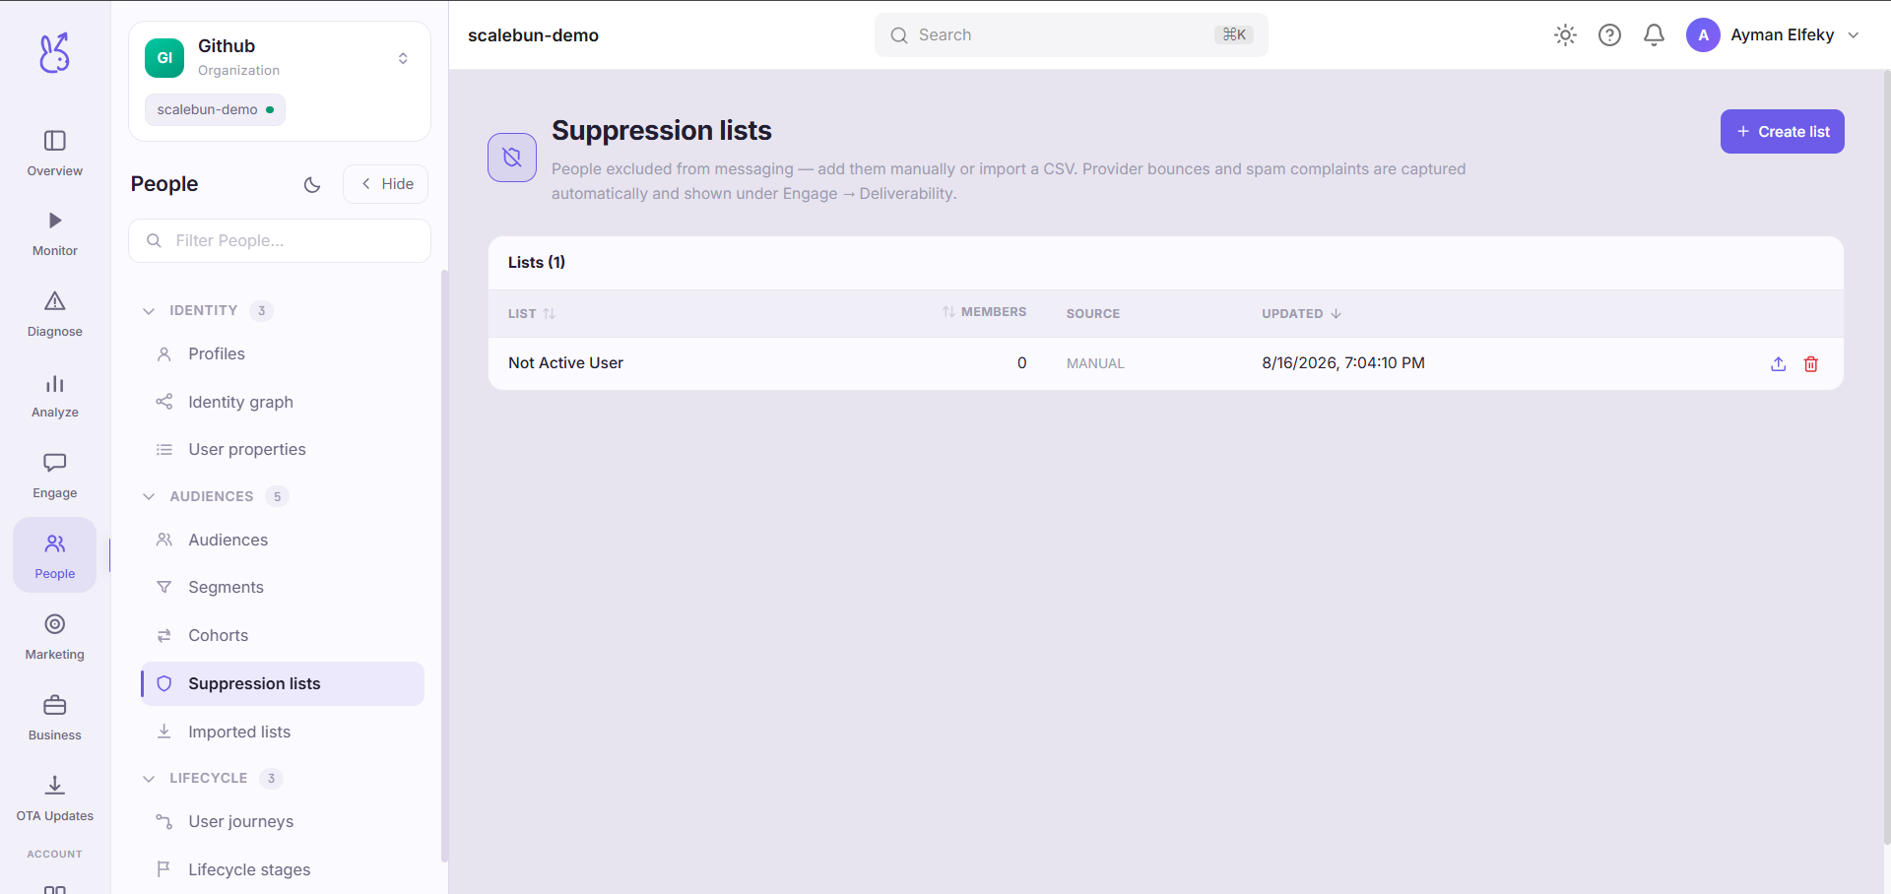Select People in the left rail
Image resolution: width=1891 pixels, height=894 pixels.
(55, 555)
